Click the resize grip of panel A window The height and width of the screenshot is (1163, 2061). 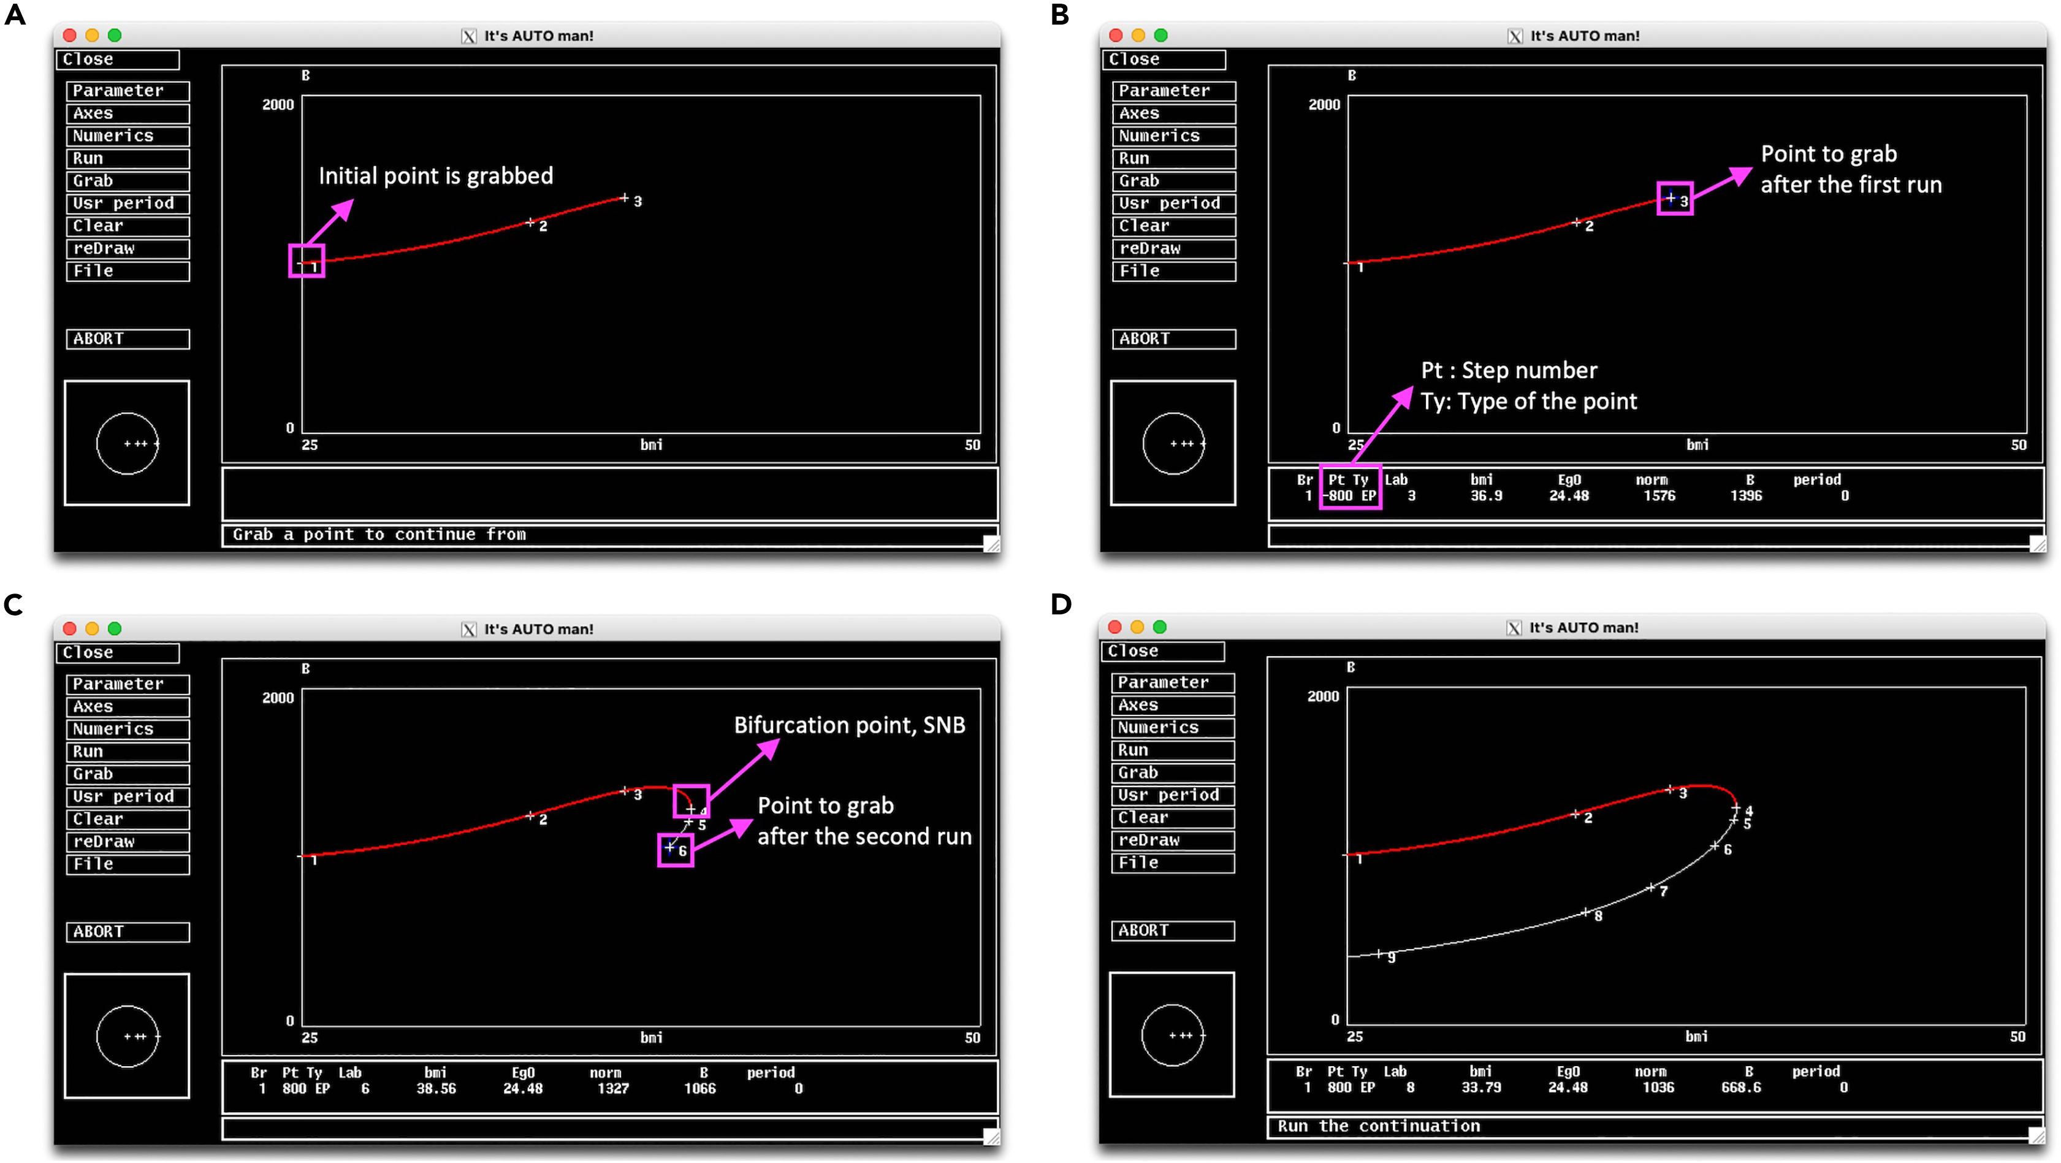[991, 544]
